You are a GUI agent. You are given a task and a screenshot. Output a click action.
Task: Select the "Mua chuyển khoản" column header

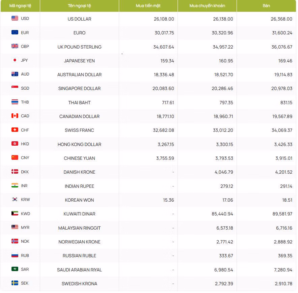coord(207,6)
